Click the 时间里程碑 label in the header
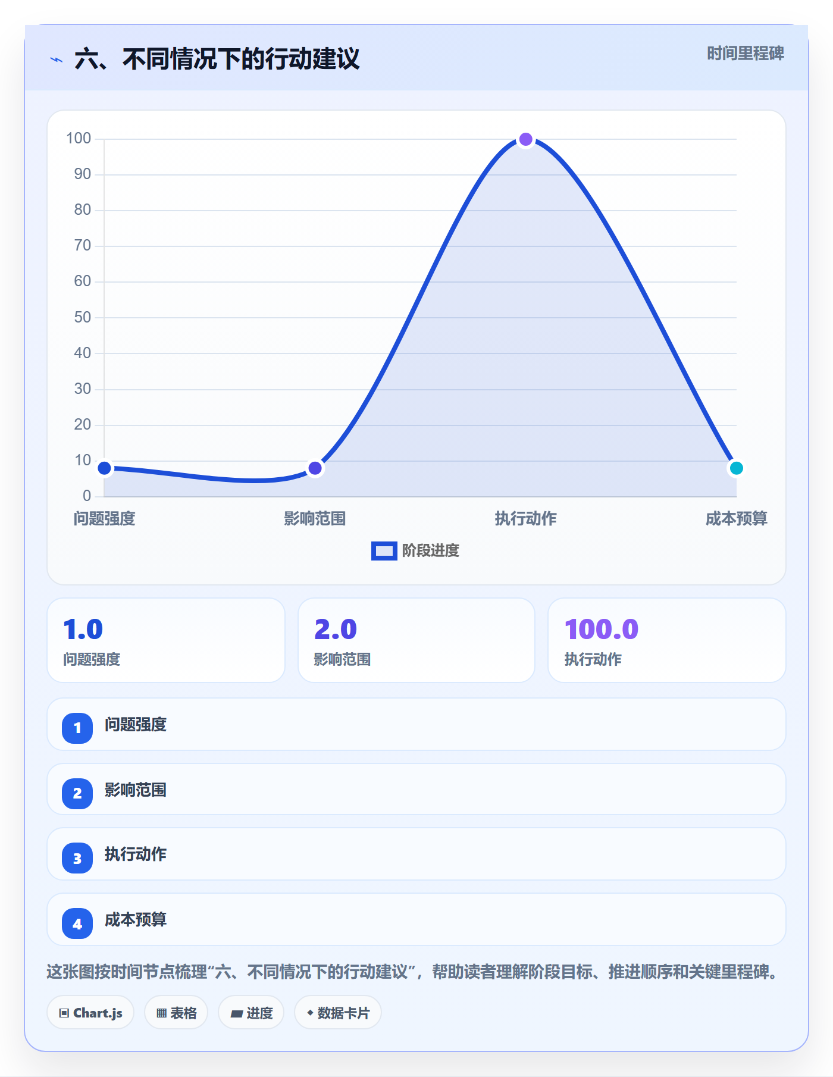Image resolution: width=833 pixels, height=1077 pixels. 745,54
